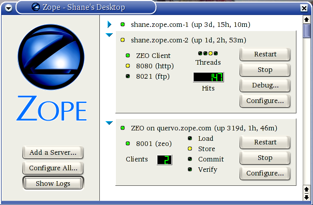Click the 8080 (http) yellow indicator
Screen dimensions: 313x205
tap(128, 66)
